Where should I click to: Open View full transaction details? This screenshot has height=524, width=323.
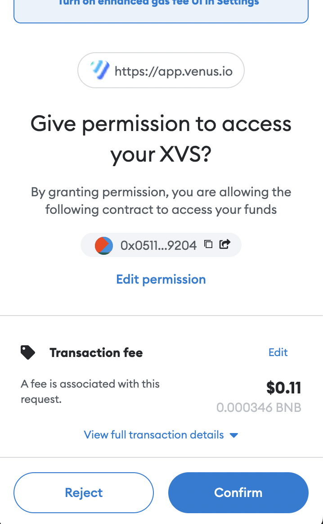[154, 435]
